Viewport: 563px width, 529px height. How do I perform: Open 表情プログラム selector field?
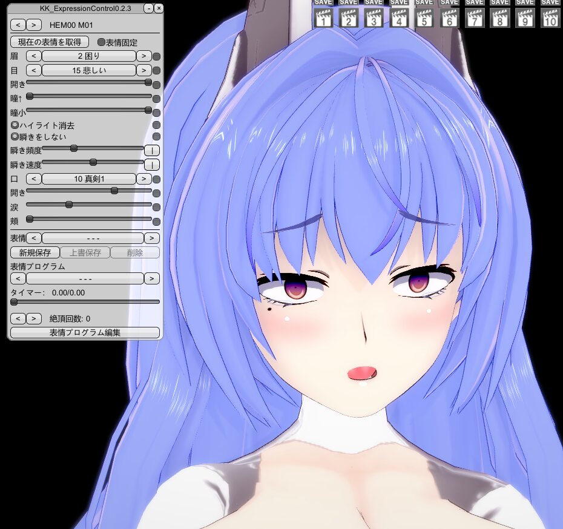[x=85, y=278]
